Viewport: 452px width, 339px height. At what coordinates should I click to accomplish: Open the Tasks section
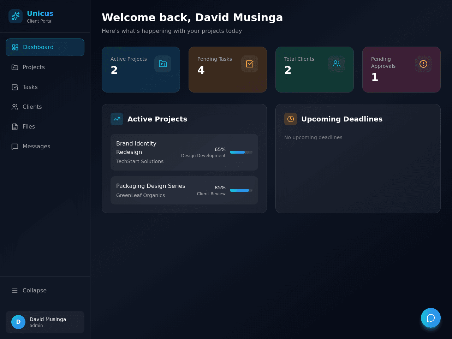click(45, 87)
